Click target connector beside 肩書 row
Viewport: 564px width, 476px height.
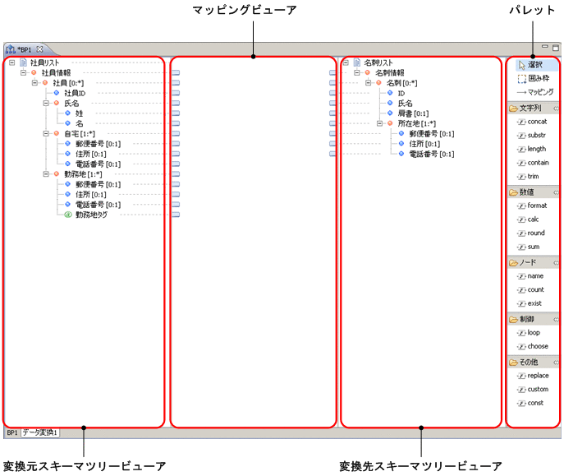[x=332, y=113]
